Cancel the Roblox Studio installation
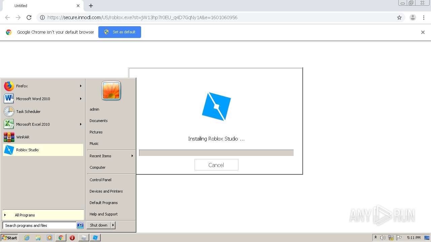Viewport: 431px width, 242px height. [x=216, y=165]
